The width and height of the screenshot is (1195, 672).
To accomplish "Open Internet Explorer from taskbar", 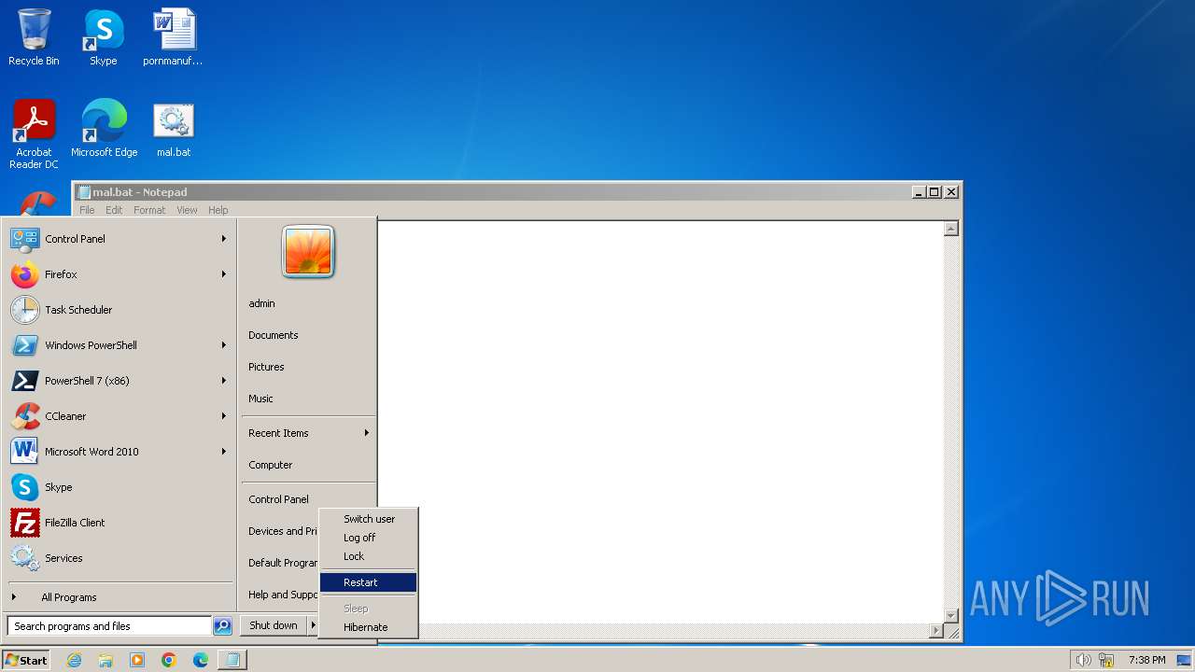I will [74, 660].
